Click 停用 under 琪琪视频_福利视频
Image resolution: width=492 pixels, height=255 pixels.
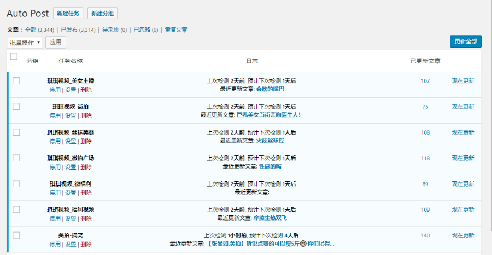click(55, 218)
